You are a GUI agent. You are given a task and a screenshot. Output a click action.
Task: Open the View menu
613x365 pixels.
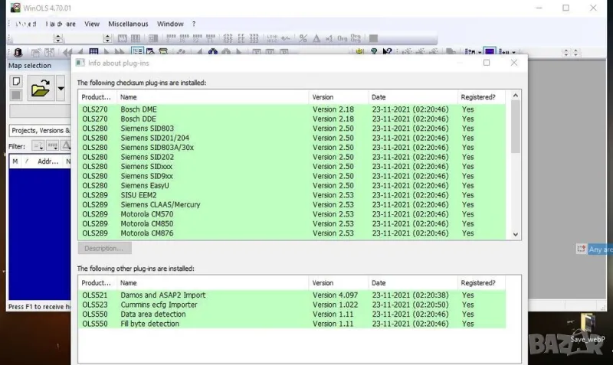pos(92,24)
